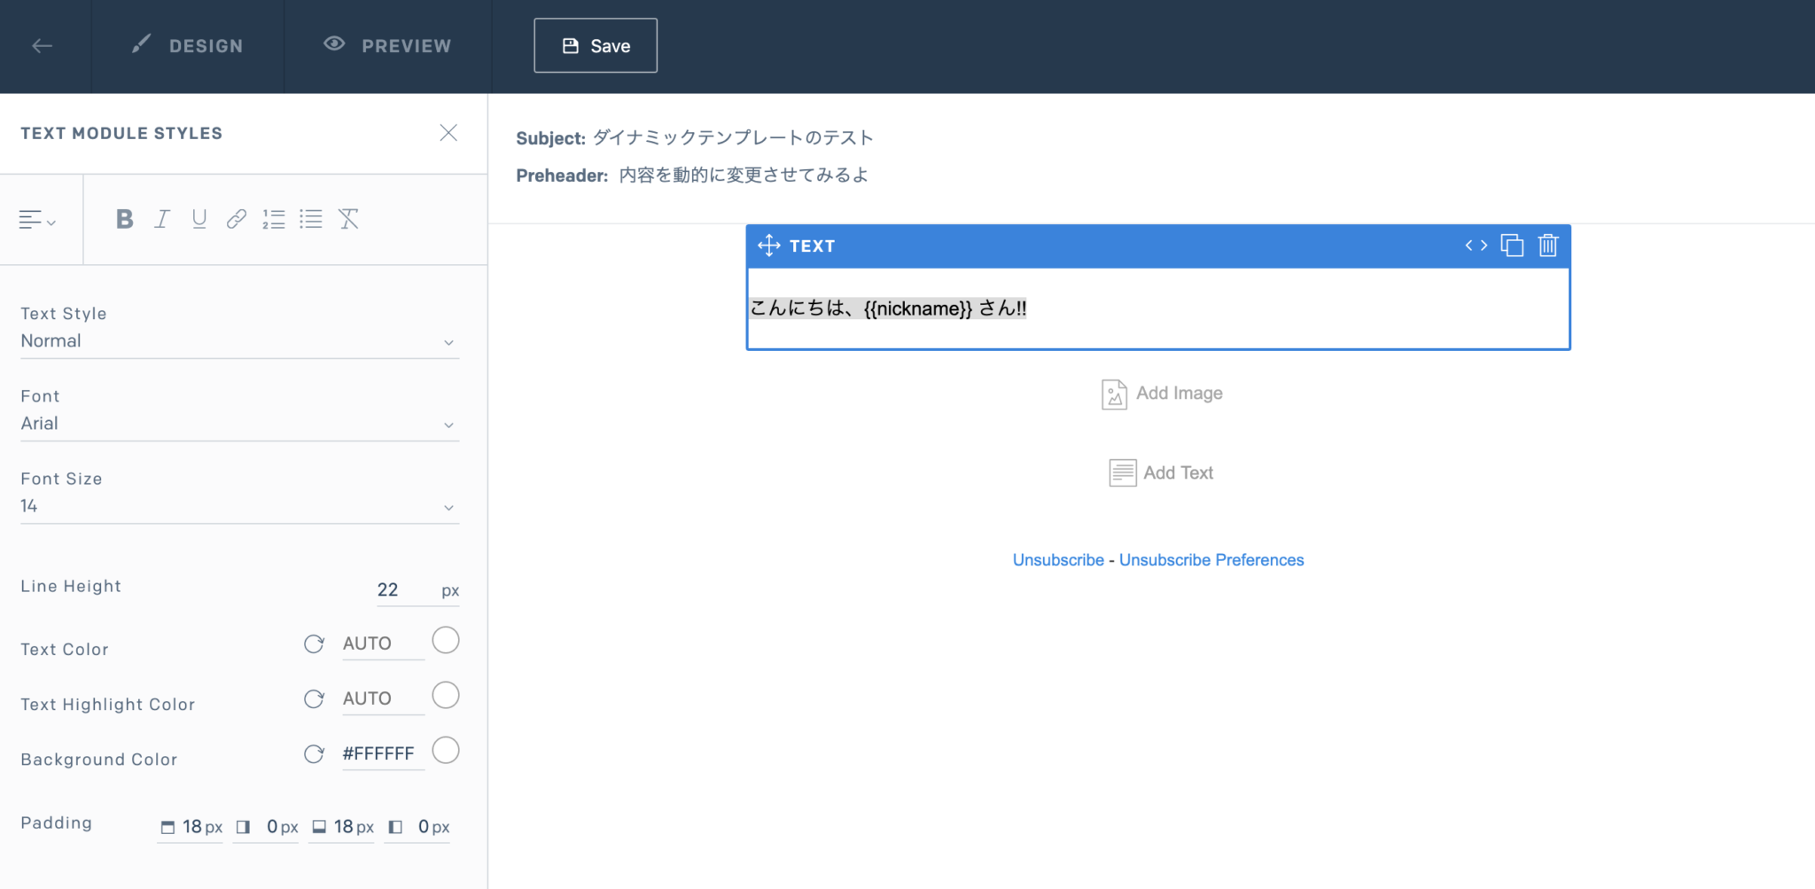Create a bulleted list
This screenshot has height=889, width=1815.
[x=311, y=219]
